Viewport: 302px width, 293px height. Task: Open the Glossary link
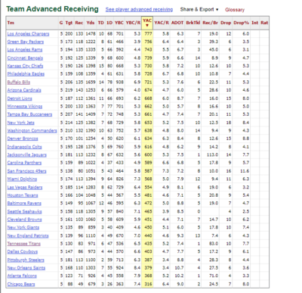tap(235, 10)
